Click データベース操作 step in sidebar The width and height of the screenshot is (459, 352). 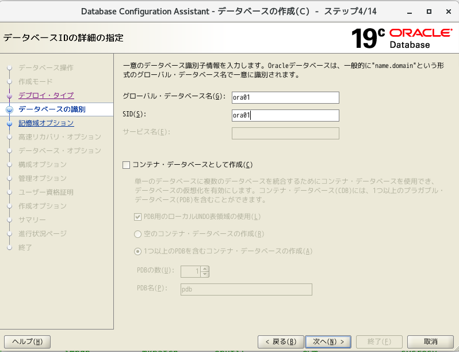click(46, 68)
